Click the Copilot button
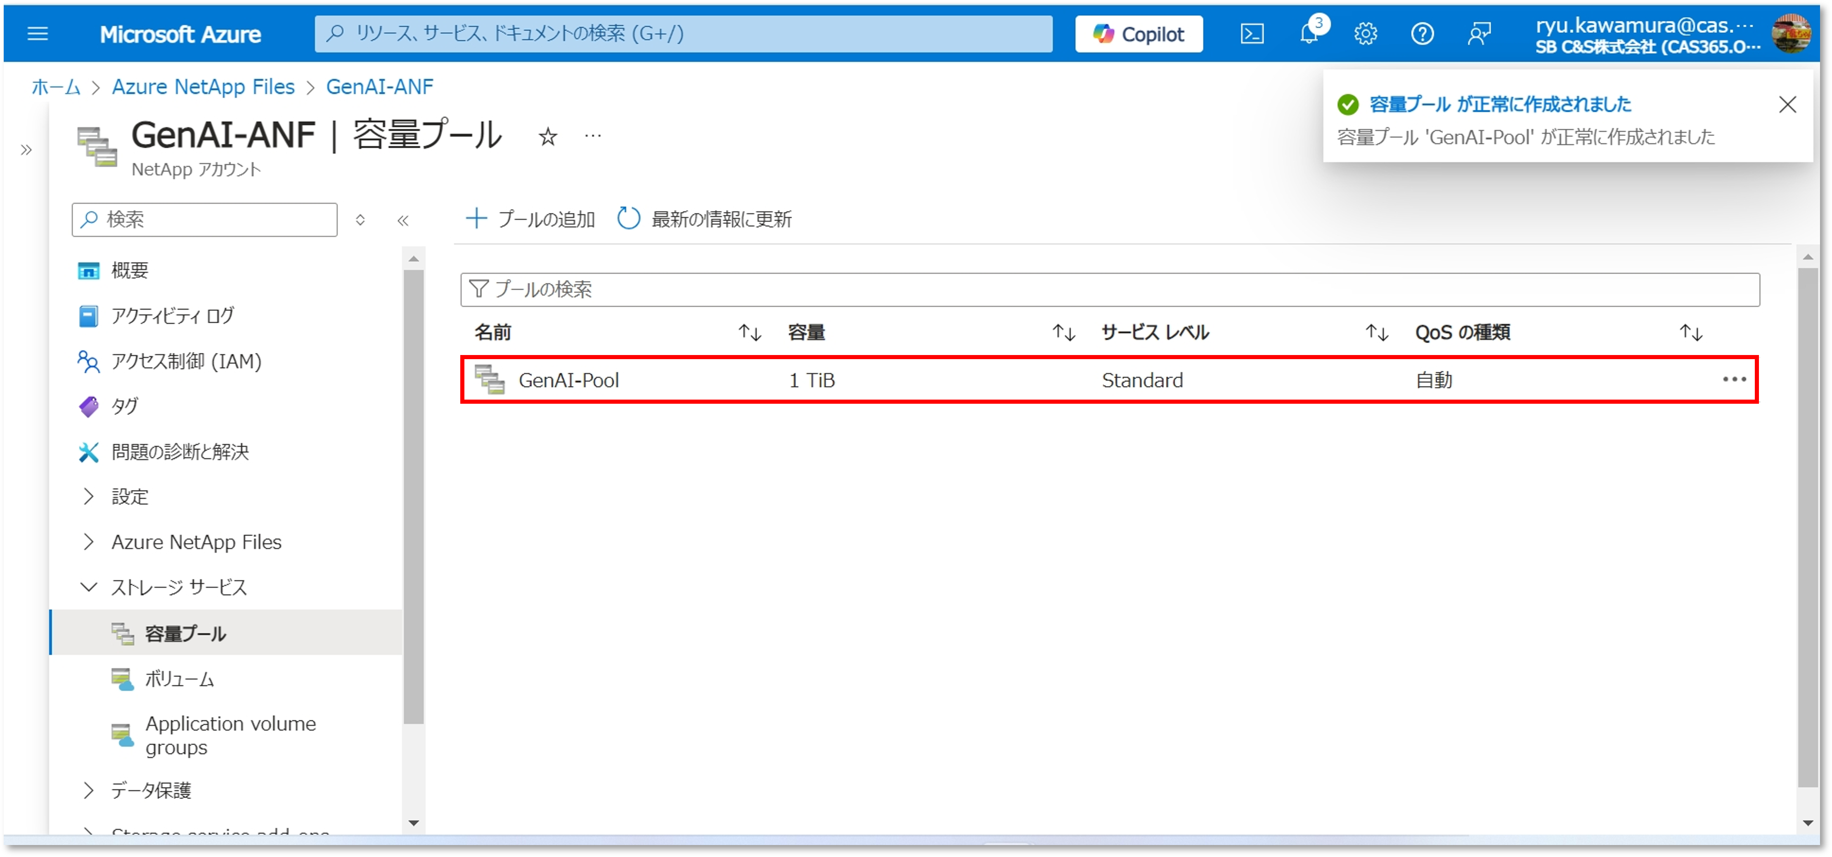 point(1138,33)
